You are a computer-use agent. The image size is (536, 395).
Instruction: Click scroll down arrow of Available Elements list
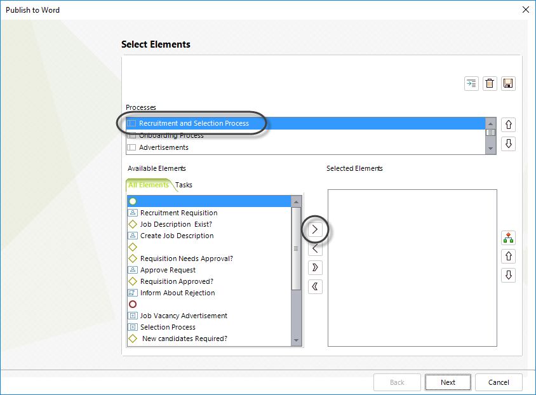296,340
